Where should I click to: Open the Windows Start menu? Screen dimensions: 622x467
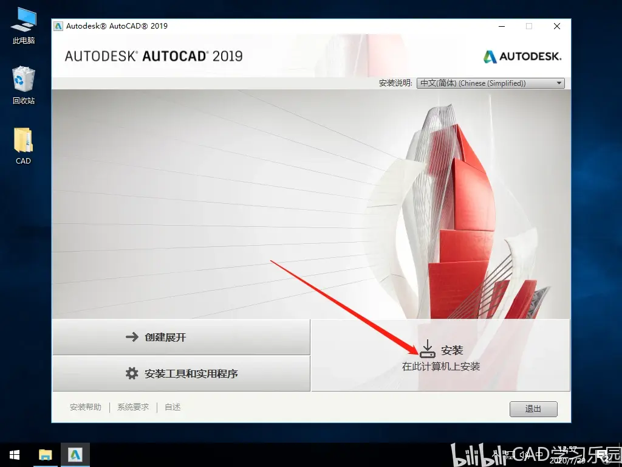tap(15, 455)
